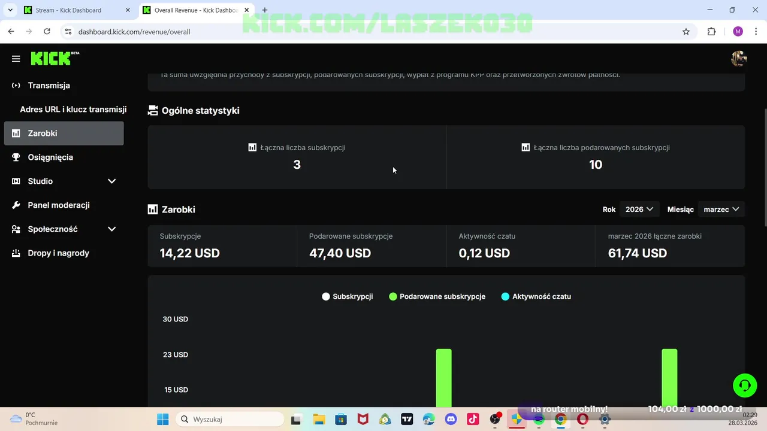767x431 pixels.
Task: Click the people icon beside Społeczność
Action: pos(16,229)
